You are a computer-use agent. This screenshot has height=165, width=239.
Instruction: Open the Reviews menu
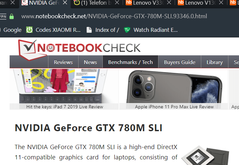tap(63, 62)
